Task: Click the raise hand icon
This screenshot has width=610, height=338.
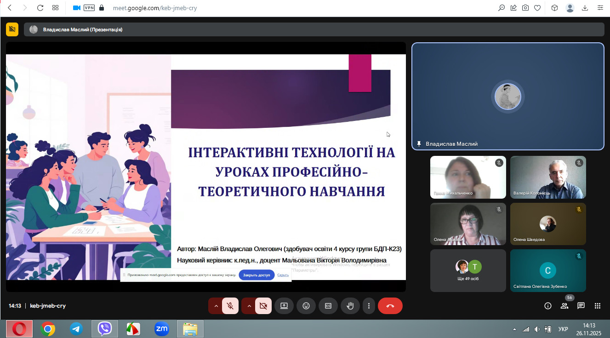Action: coord(350,306)
